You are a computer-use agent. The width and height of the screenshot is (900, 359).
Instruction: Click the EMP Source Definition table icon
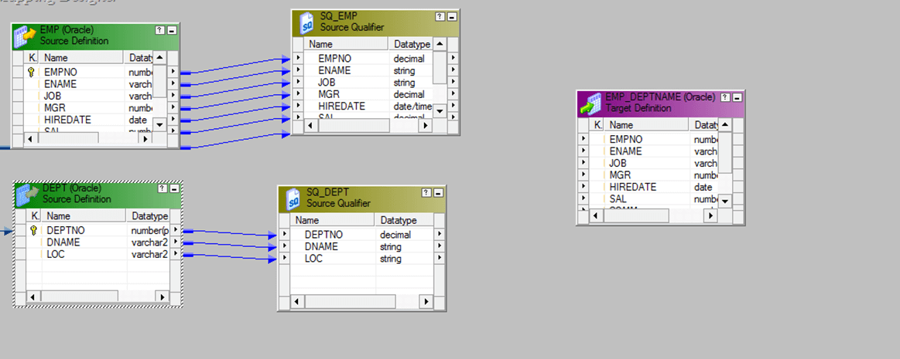[x=25, y=36]
